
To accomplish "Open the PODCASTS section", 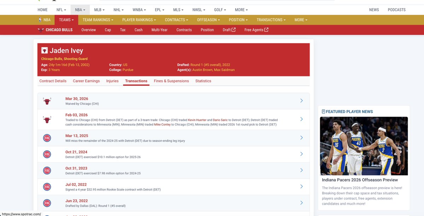I will 397,10.
